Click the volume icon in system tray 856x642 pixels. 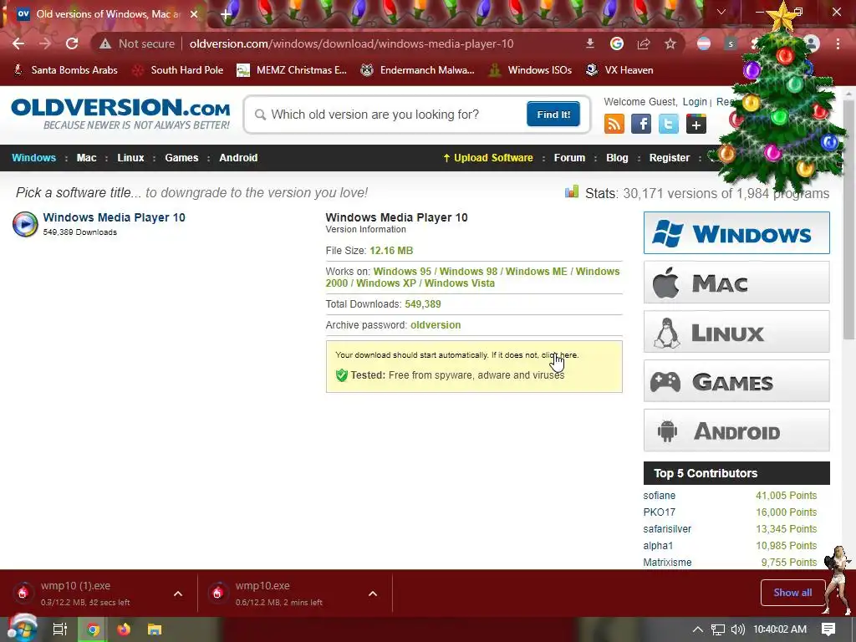[737, 629]
